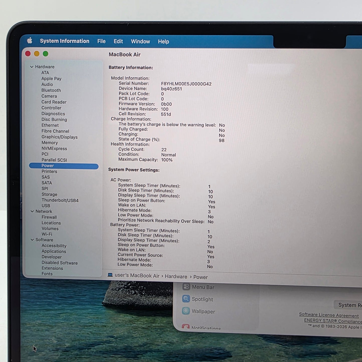Click Power in the path bar

pyautogui.click(x=200, y=277)
